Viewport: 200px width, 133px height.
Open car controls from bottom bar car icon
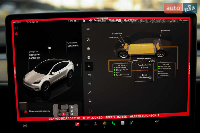pos(25,125)
